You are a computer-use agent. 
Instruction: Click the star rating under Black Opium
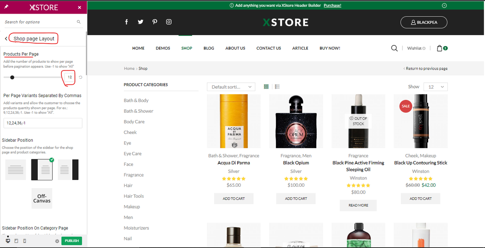[296, 178]
